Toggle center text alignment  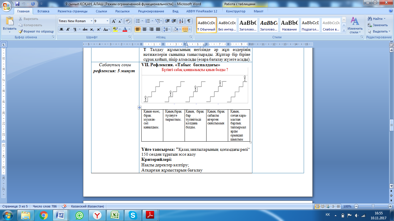tap(145, 29)
